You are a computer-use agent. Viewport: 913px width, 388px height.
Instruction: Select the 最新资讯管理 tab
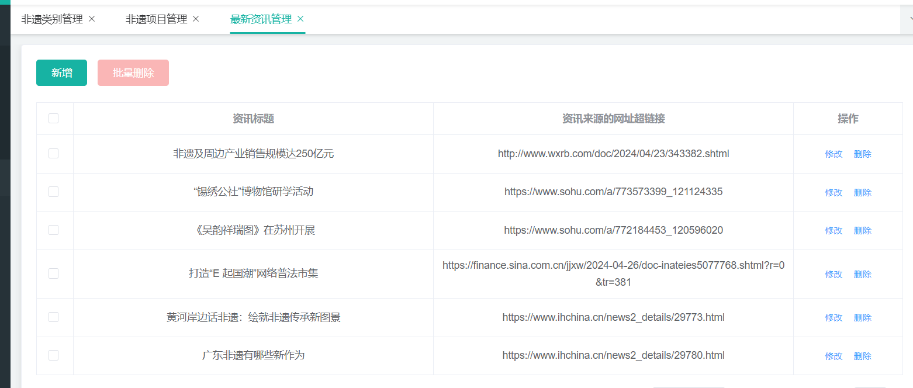261,19
